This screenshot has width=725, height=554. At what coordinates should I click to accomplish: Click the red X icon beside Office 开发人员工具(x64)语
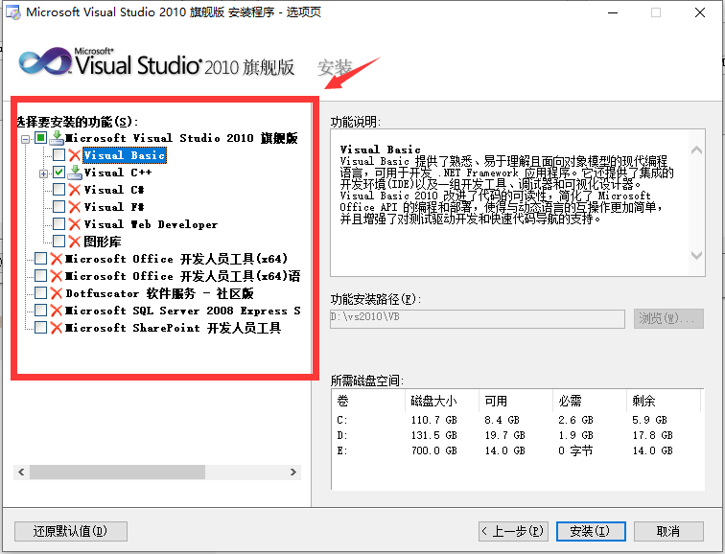(x=57, y=276)
